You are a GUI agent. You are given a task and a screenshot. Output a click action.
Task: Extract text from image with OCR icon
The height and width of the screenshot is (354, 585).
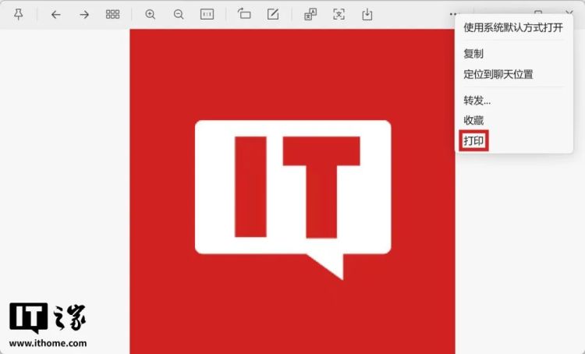tap(339, 15)
